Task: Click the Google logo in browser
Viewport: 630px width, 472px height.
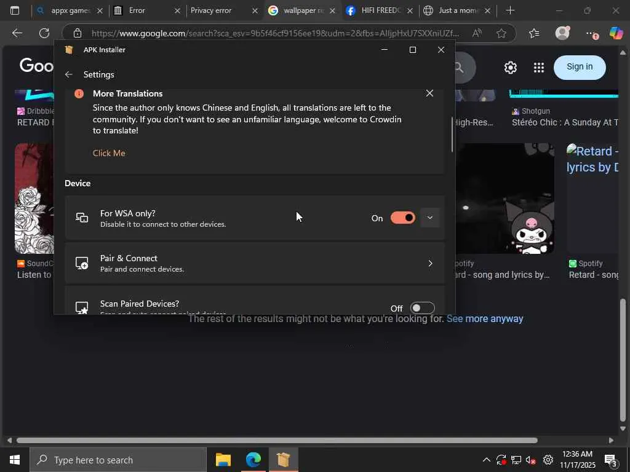Action: pos(36,65)
